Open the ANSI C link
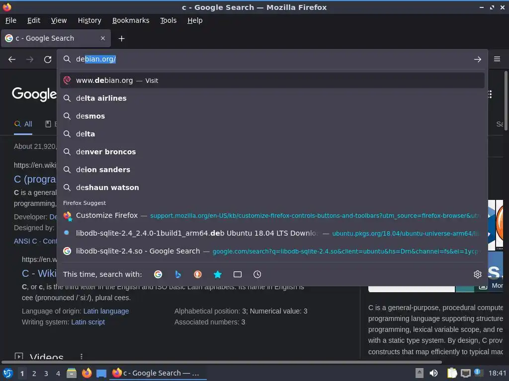 coord(25,241)
